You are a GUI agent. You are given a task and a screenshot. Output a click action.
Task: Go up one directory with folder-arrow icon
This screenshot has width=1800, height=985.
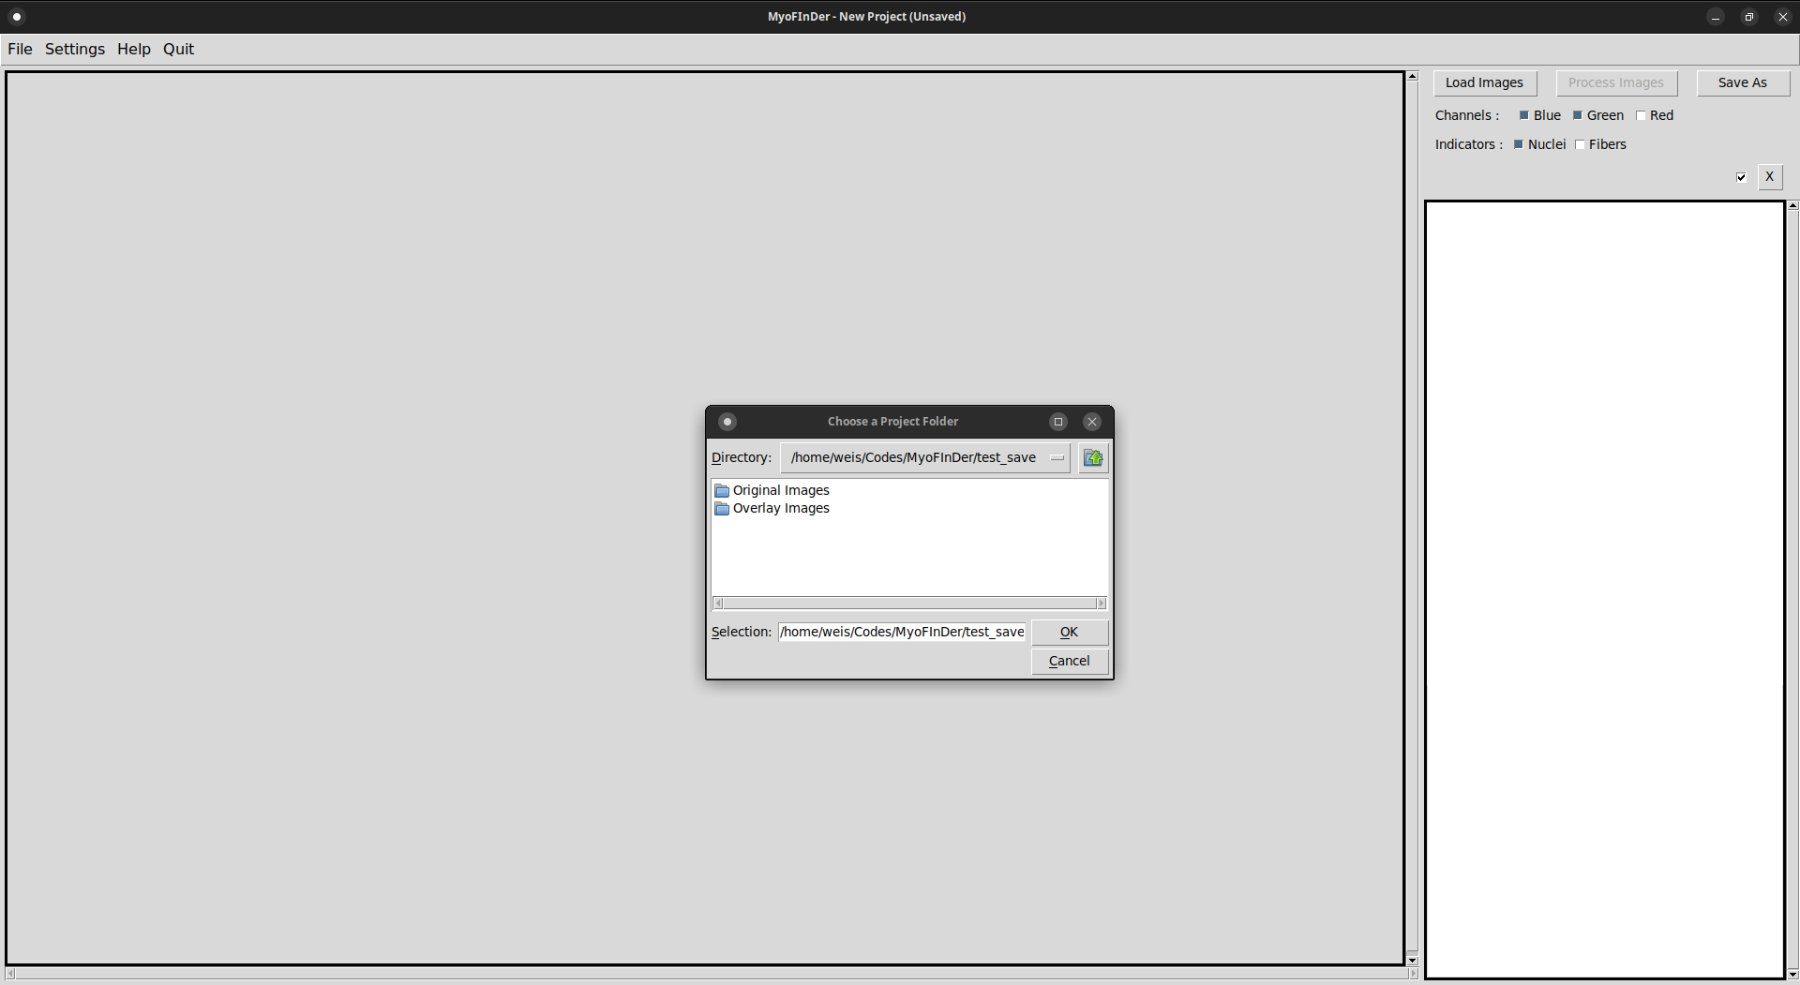click(x=1093, y=458)
